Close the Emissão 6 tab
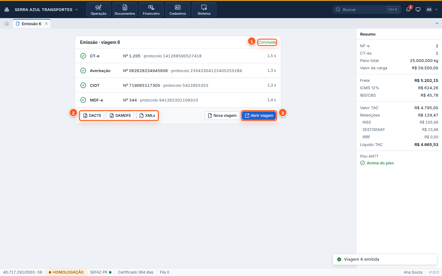The image size is (442, 276). coord(46,24)
